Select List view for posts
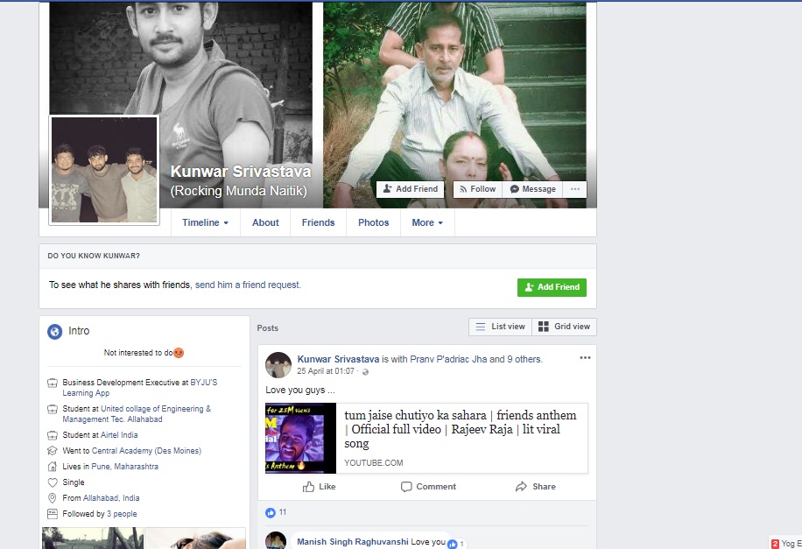802x549 pixels. [x=500, y=327]
